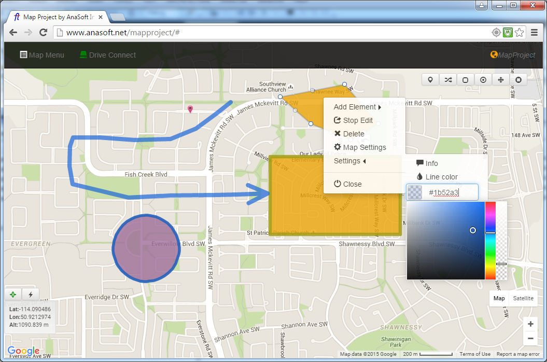The image size is (547, 362).
Task: Switch to Satellite view type
Action: click(x=523, y=298)
